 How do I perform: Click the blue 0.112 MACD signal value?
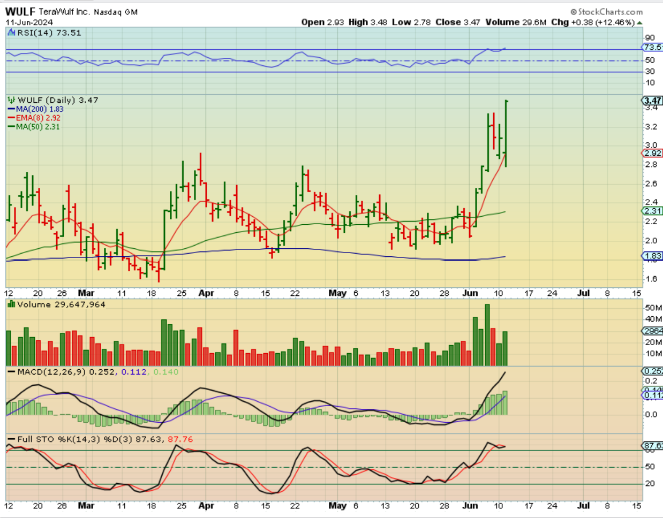134,371
